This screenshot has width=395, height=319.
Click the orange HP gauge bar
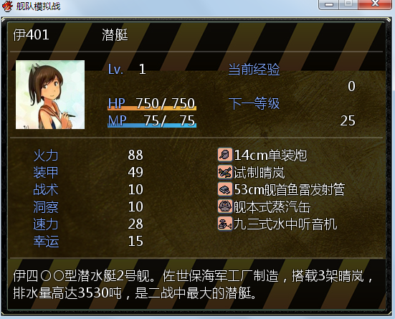[152, 108]
